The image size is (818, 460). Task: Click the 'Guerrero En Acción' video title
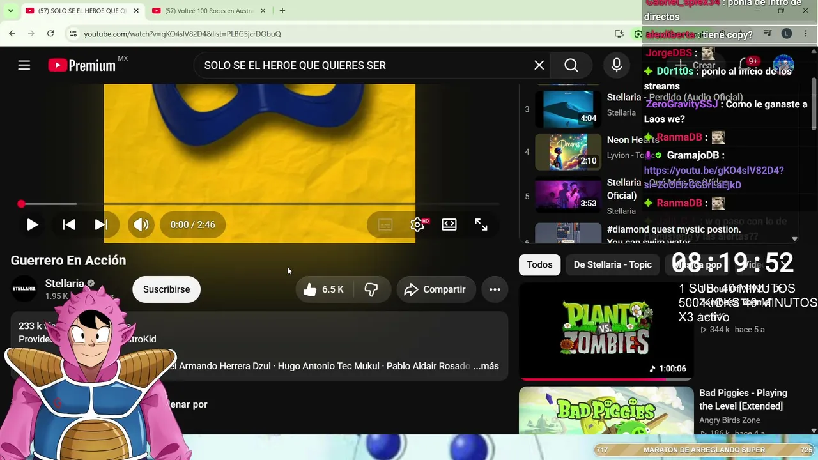point(68,261)
